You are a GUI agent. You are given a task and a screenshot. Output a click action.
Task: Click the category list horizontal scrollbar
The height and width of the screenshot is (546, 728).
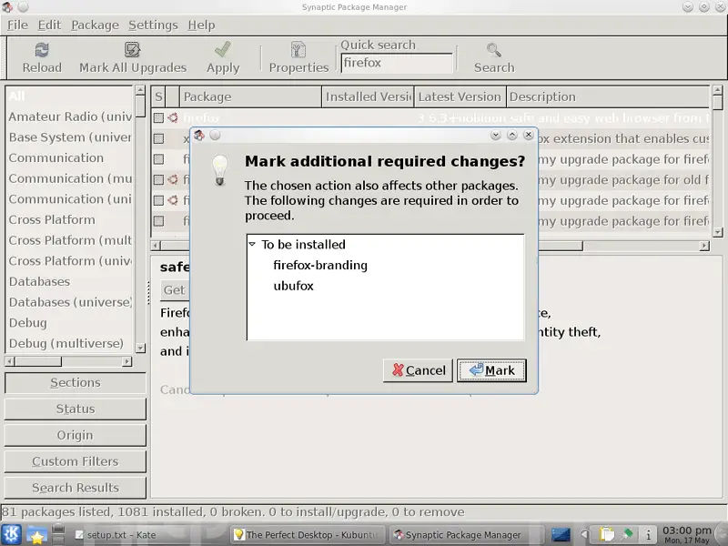tap(68, 361)
